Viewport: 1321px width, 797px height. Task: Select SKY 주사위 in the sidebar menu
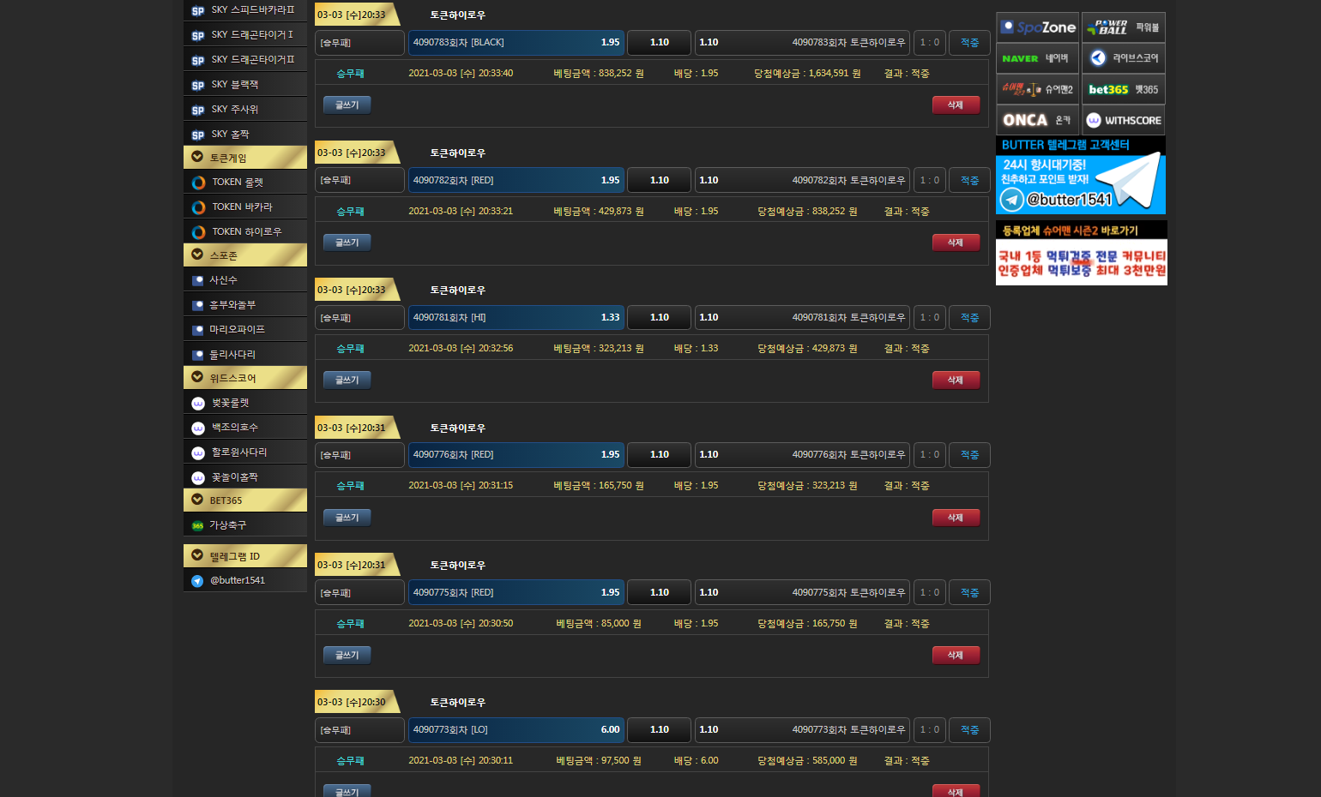point(235,110)
